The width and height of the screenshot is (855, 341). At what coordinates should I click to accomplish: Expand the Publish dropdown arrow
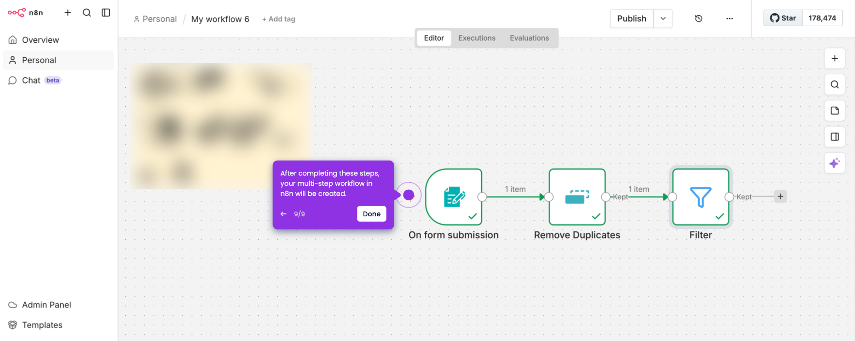[663, 18]
